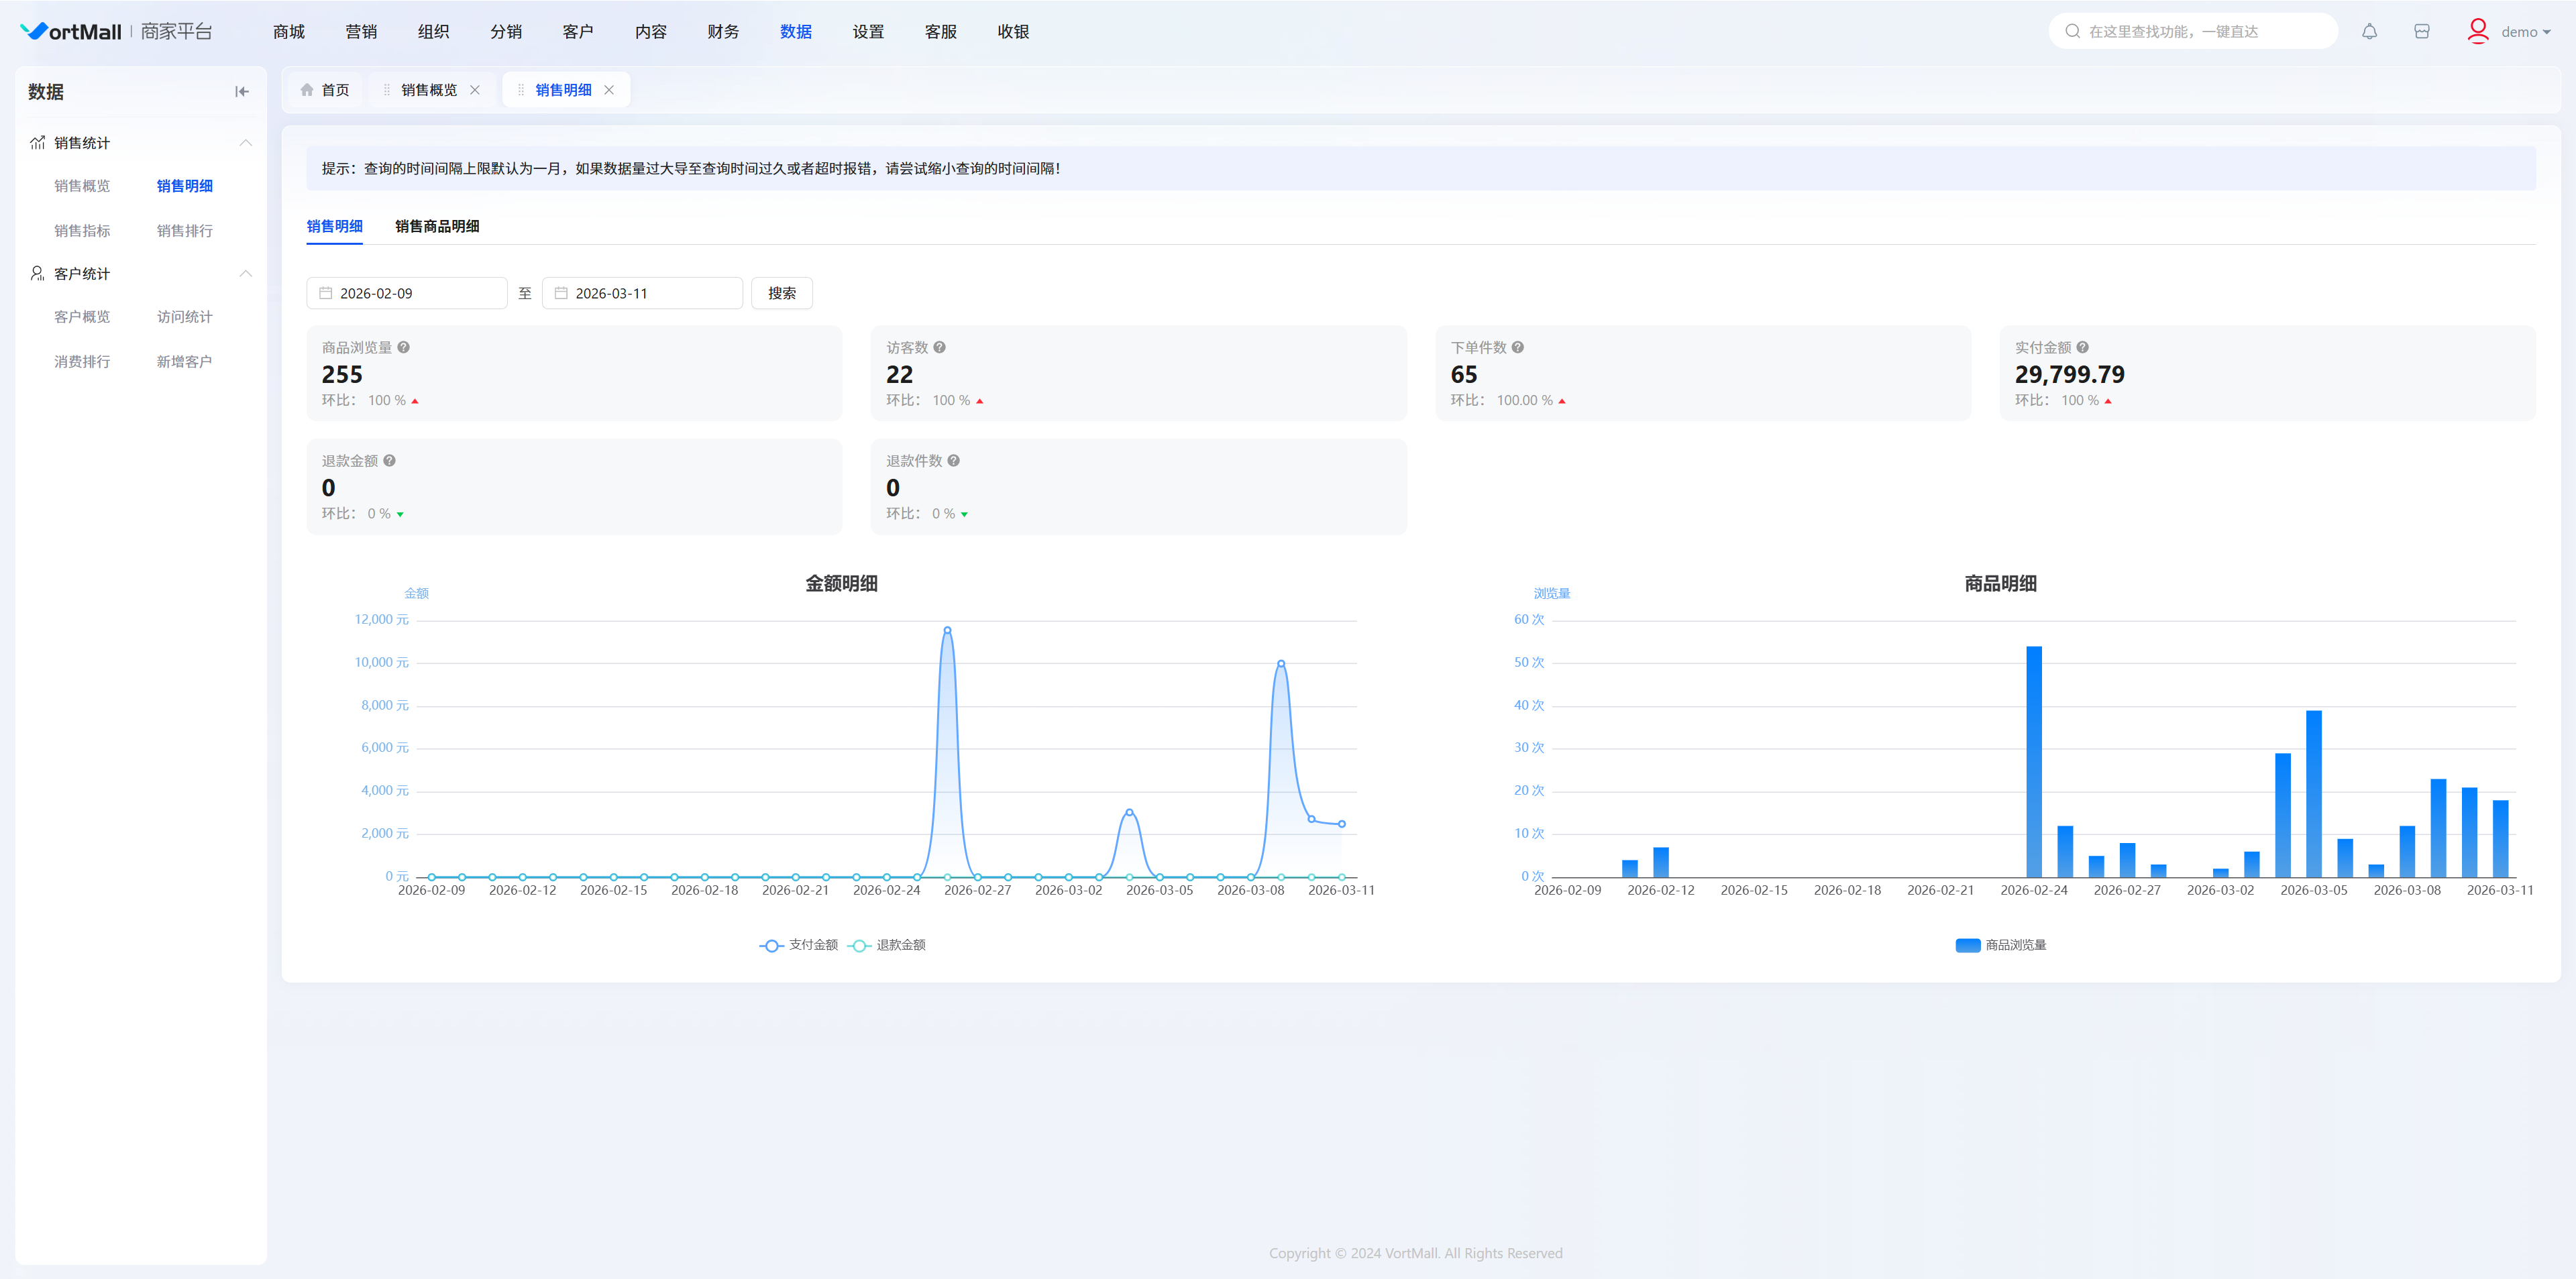Click the 搜索 button
The width and height of the screenshot is (2576, 1279).
781,293
